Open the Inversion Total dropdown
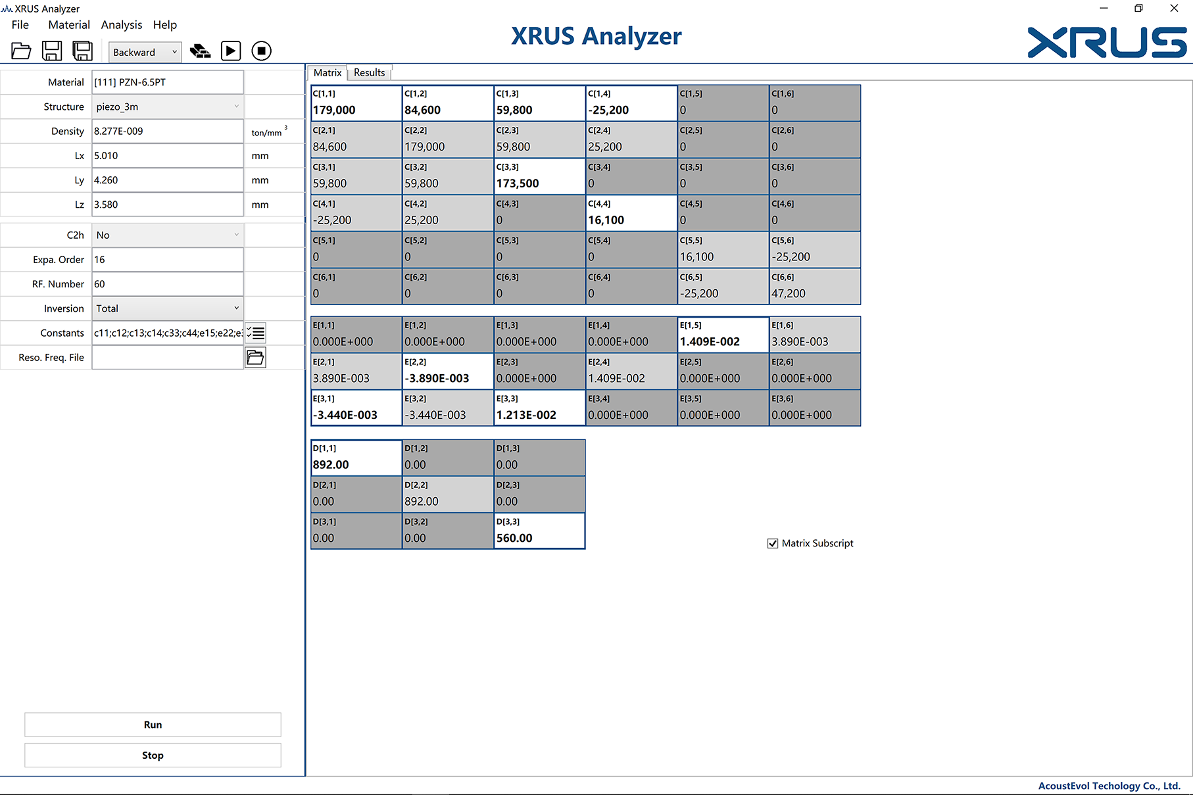 coord(168,308)
